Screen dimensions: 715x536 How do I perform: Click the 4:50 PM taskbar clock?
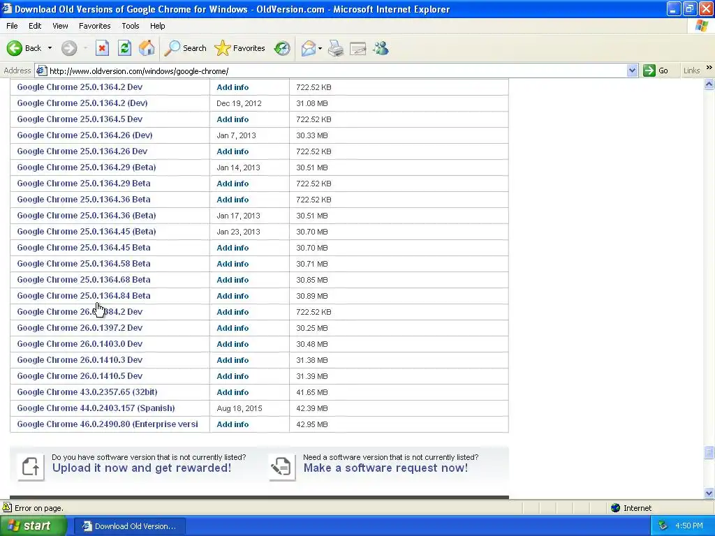point(689,526)
